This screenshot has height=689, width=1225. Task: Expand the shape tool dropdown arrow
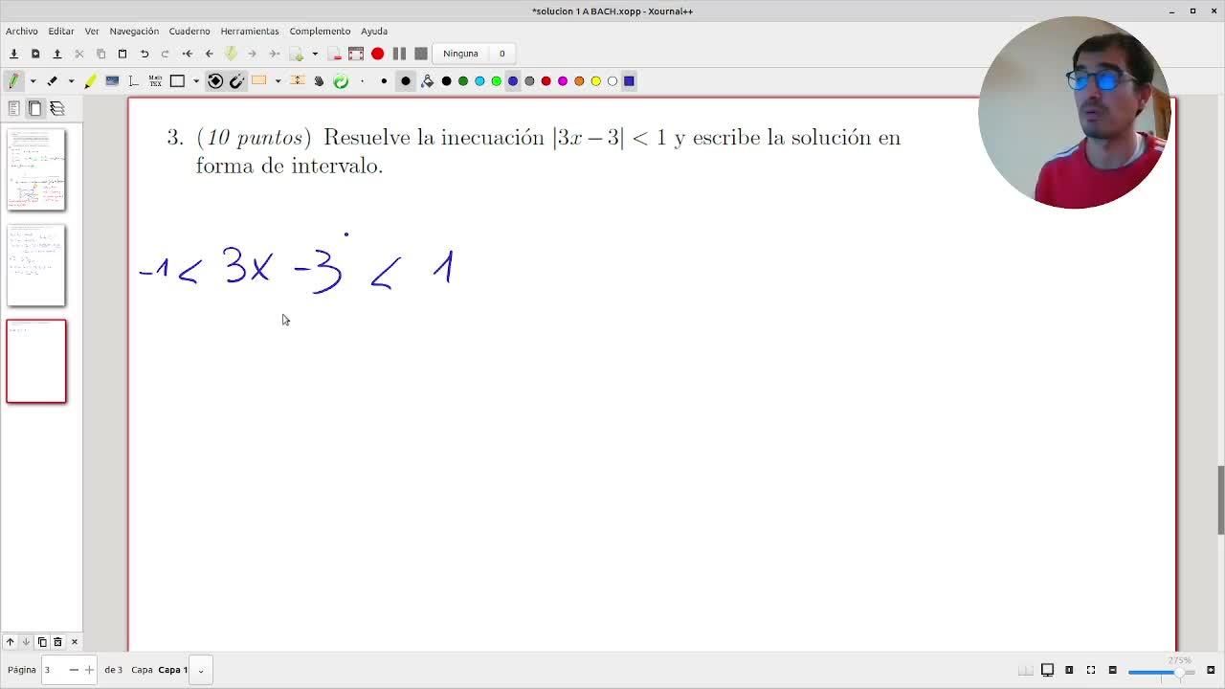pos(196,81)
